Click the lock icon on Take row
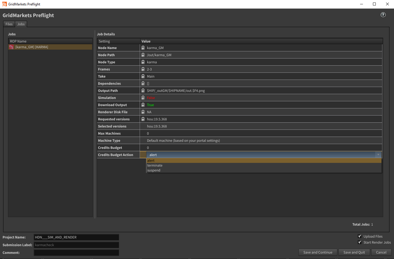This screenshot has width=394, height=259. point(143,76)
